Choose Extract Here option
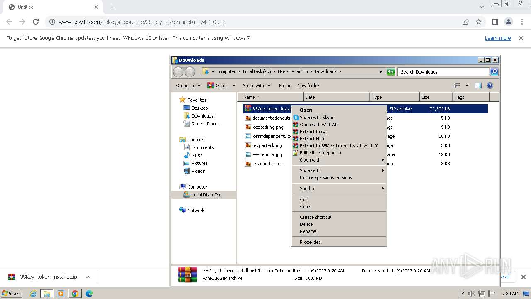Screen dimensions: 531x299 339,139
